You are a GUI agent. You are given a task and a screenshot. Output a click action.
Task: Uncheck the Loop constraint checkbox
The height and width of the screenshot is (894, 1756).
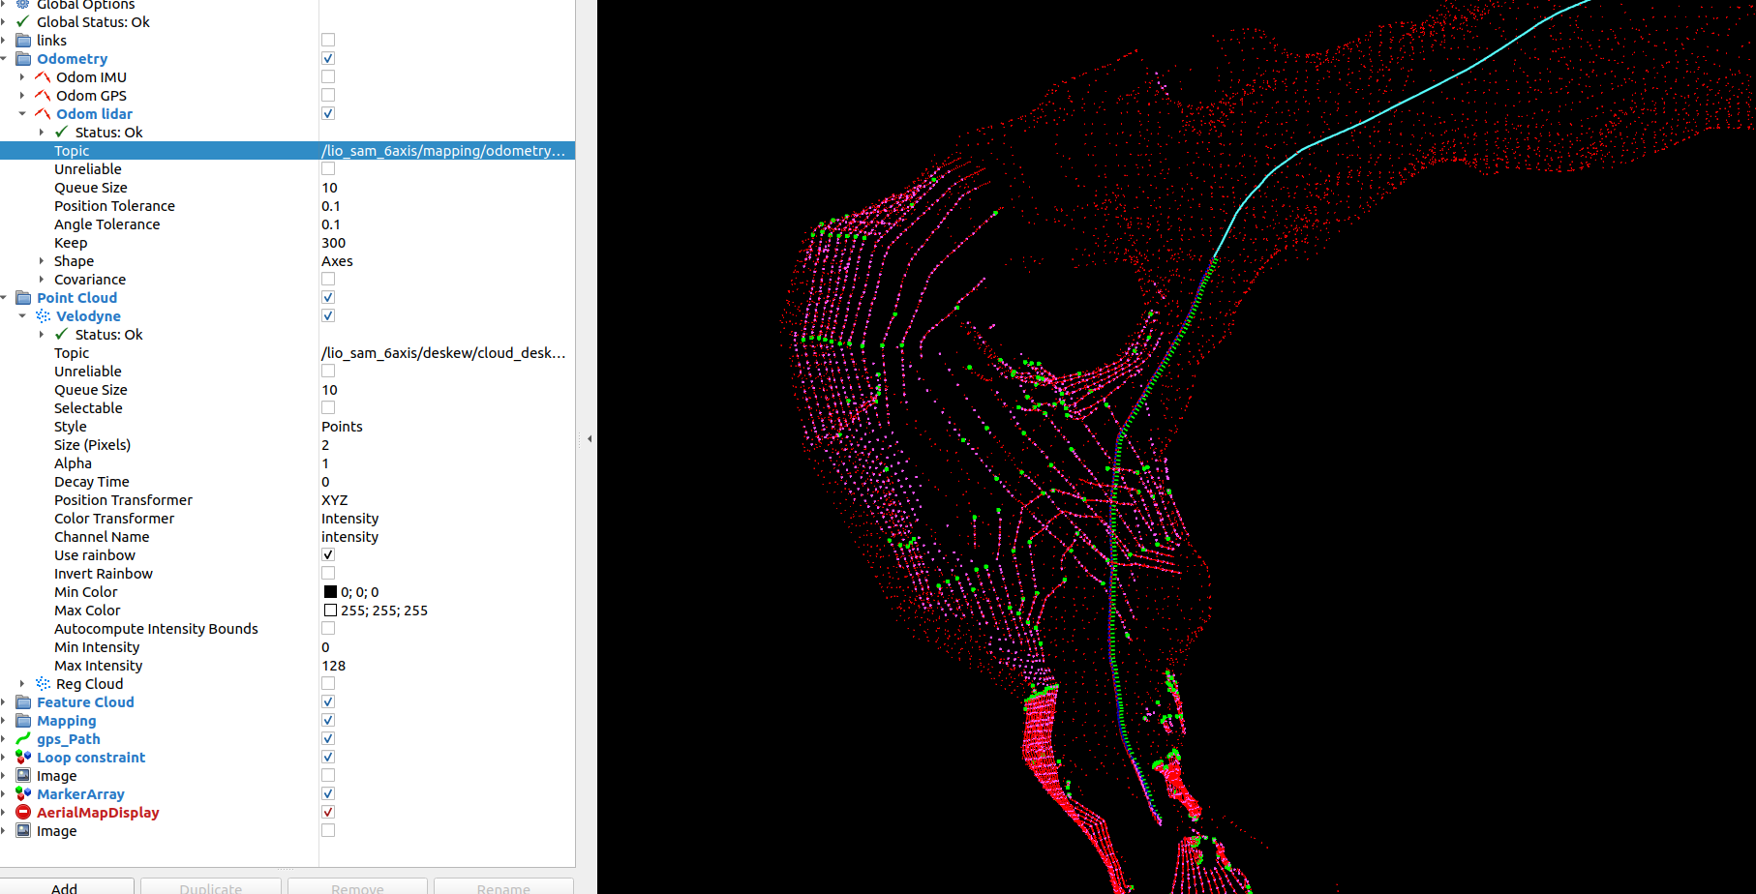[x=328, y=757]
